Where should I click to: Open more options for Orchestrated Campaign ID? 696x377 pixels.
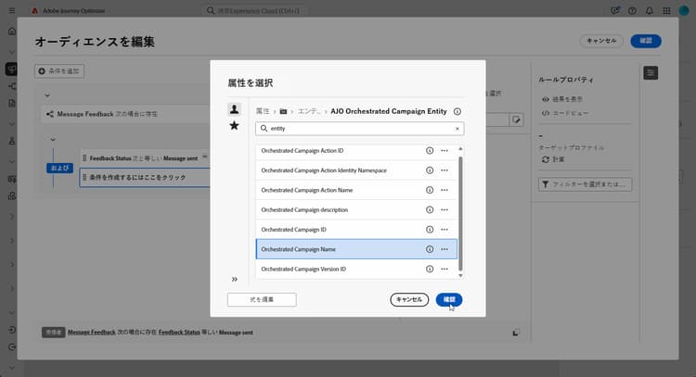click(x=445, y=230)
